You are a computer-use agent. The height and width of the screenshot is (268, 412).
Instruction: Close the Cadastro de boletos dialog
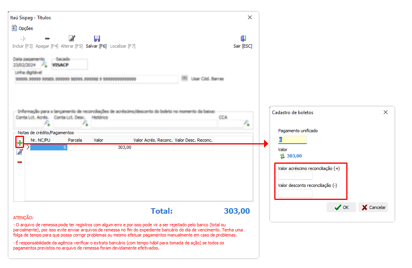pyautogui.click(x=386, y=112)
